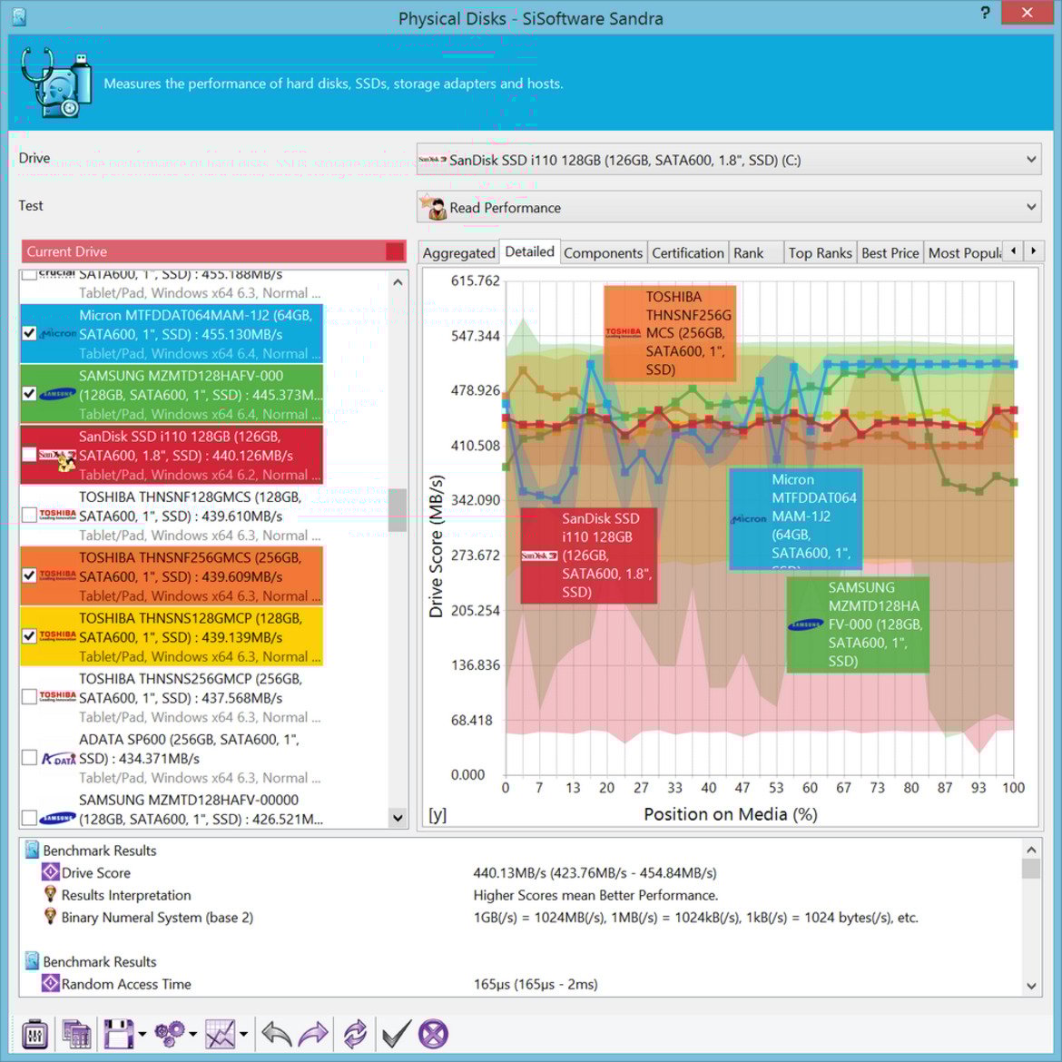Check the SAMSUNG MZMTD128HAFV-00000 426.521MB/s drive

(29, 818)
